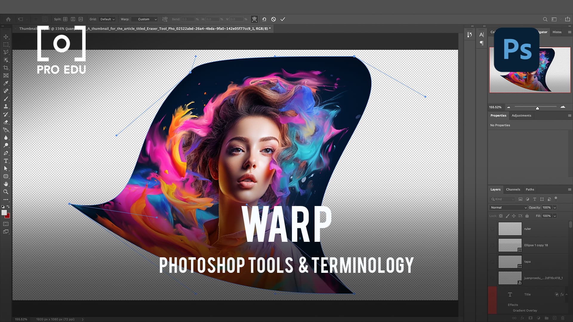The height and width of the screenshot is (322, 573).
Task: Click the Split warp grid icon
Action: [66, 19]
